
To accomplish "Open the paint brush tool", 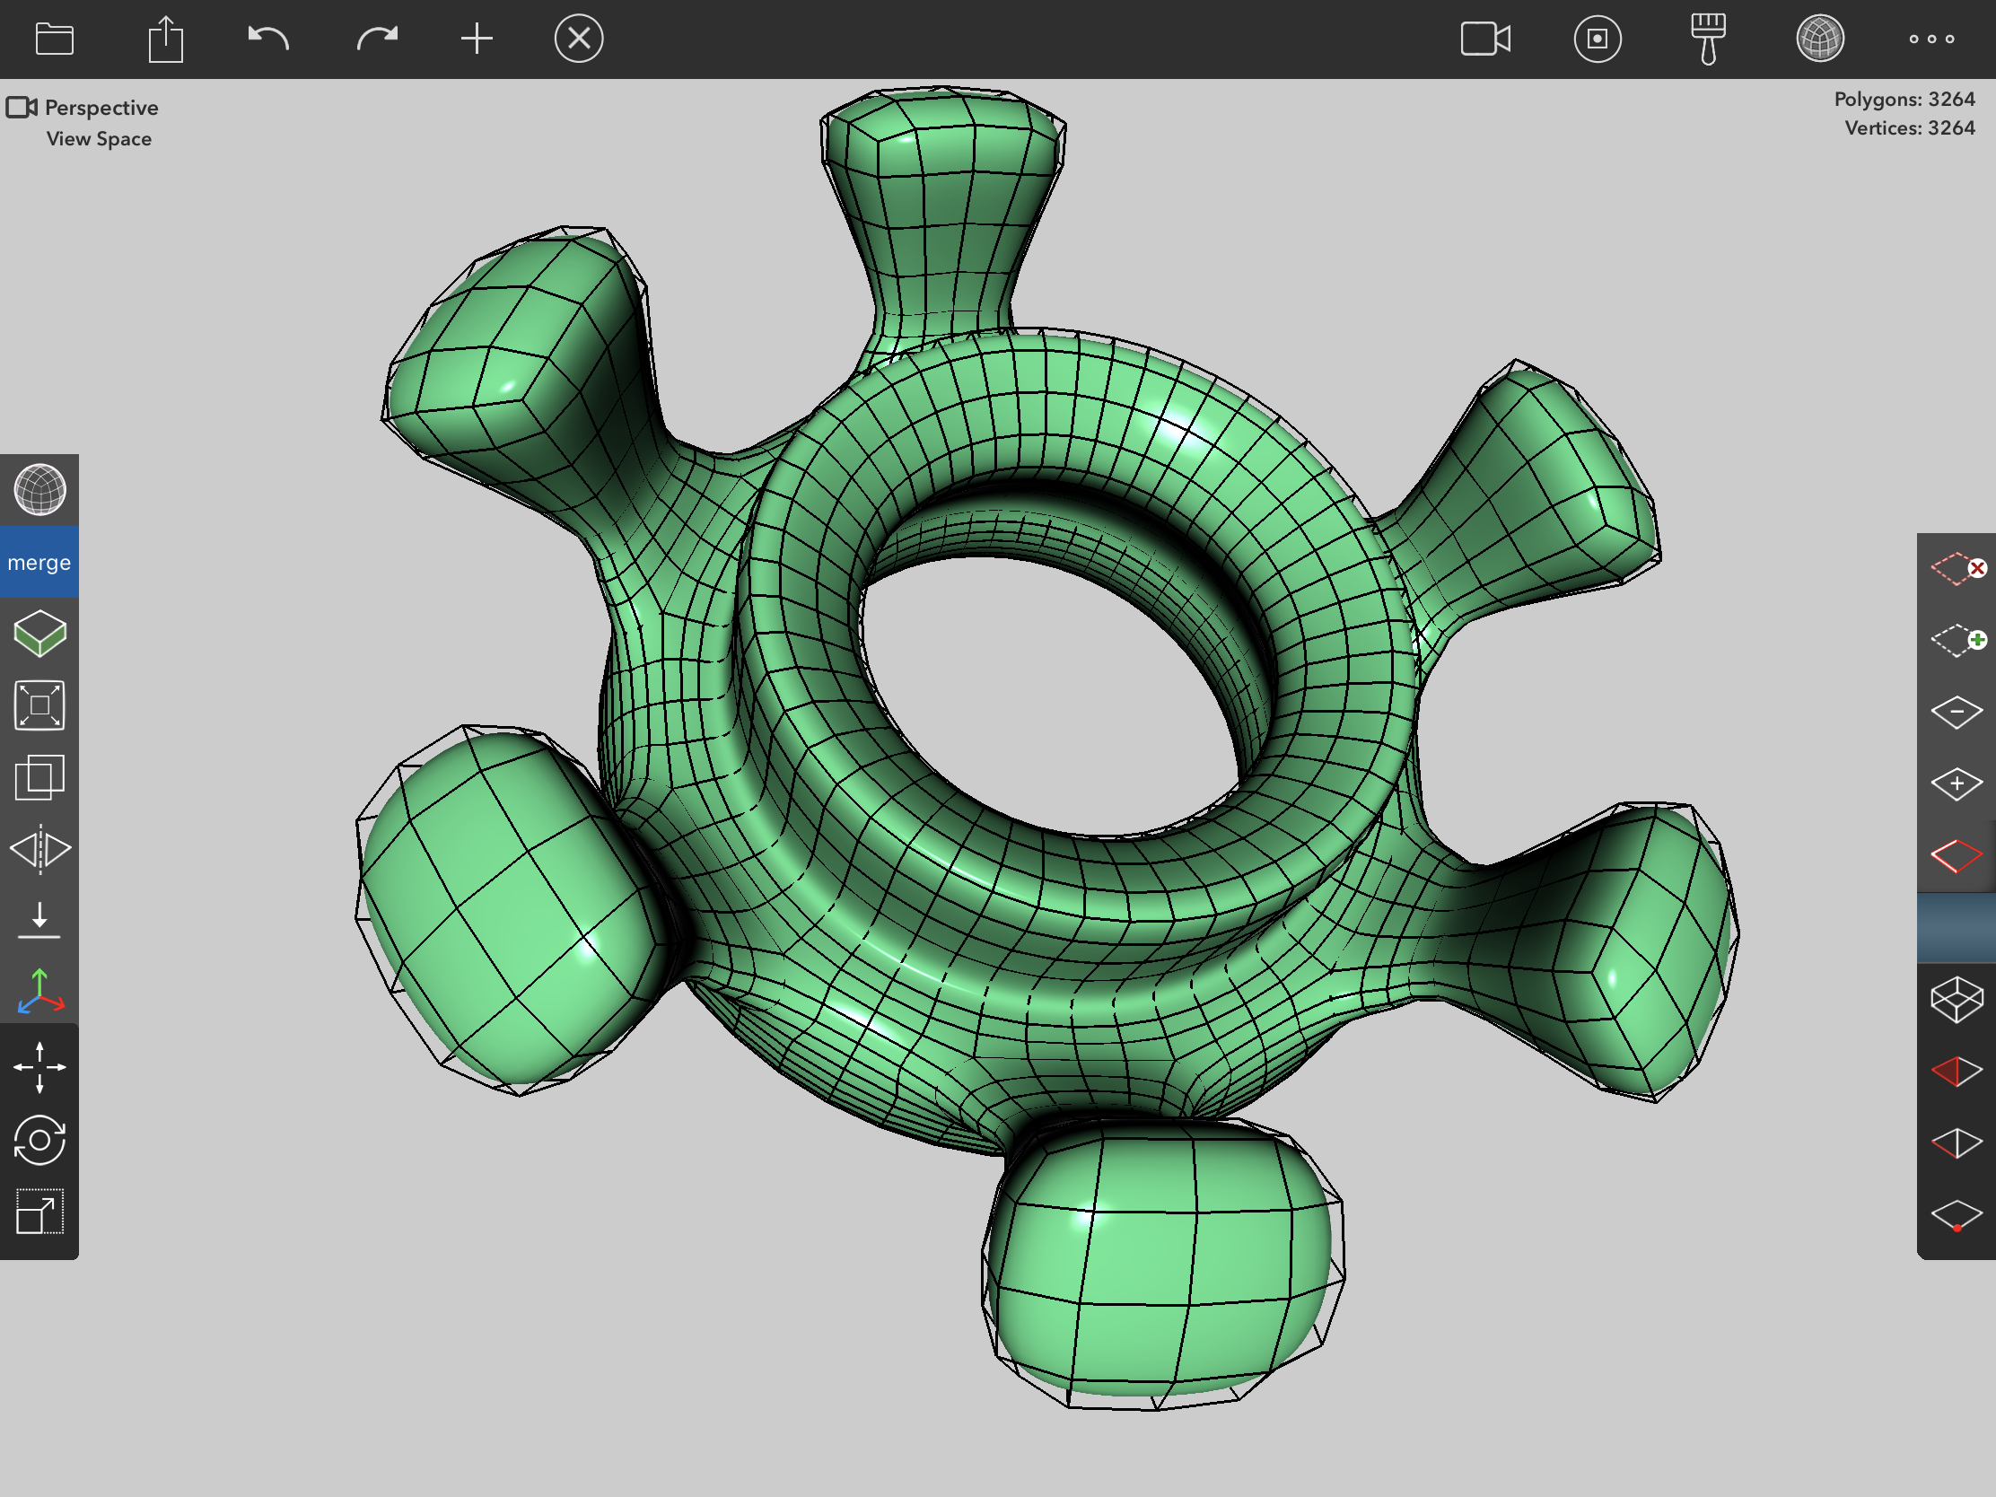I will click(x=1707, y=39).
